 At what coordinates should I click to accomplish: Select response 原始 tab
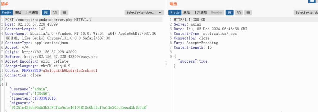[x=187, y=12]
